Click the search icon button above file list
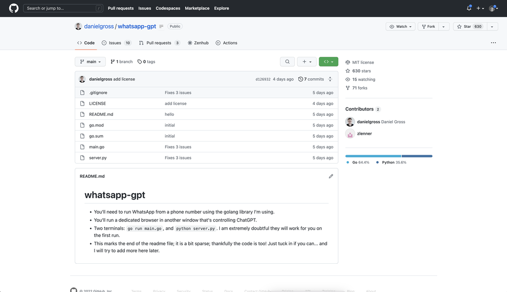The height and width of the screenshot is (292, 507). [287, 62]
